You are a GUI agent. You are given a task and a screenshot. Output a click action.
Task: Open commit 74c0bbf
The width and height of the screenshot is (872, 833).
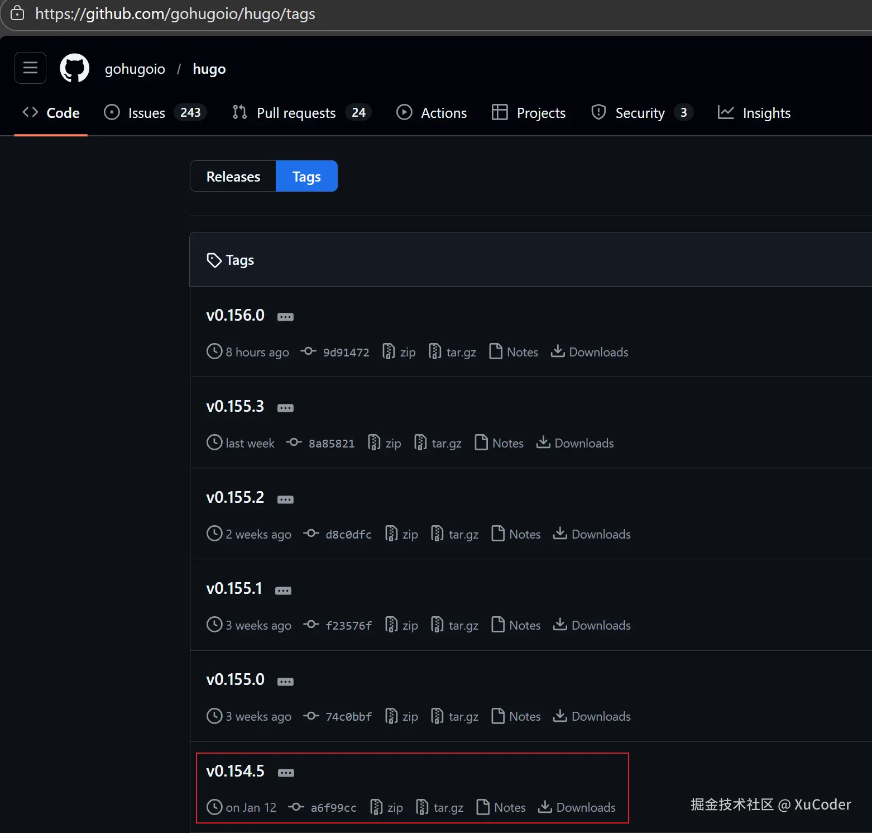coord(337,716)
